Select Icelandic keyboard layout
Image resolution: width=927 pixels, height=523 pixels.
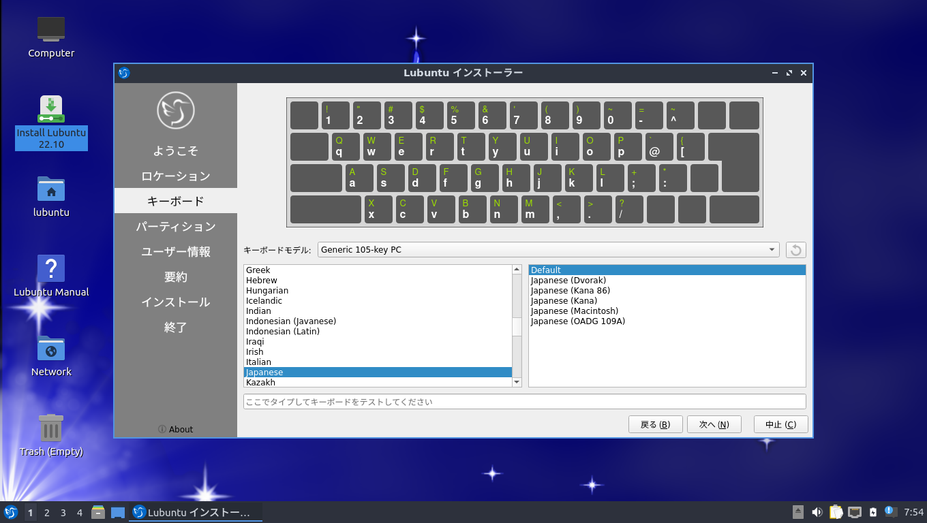pos(378,301)
